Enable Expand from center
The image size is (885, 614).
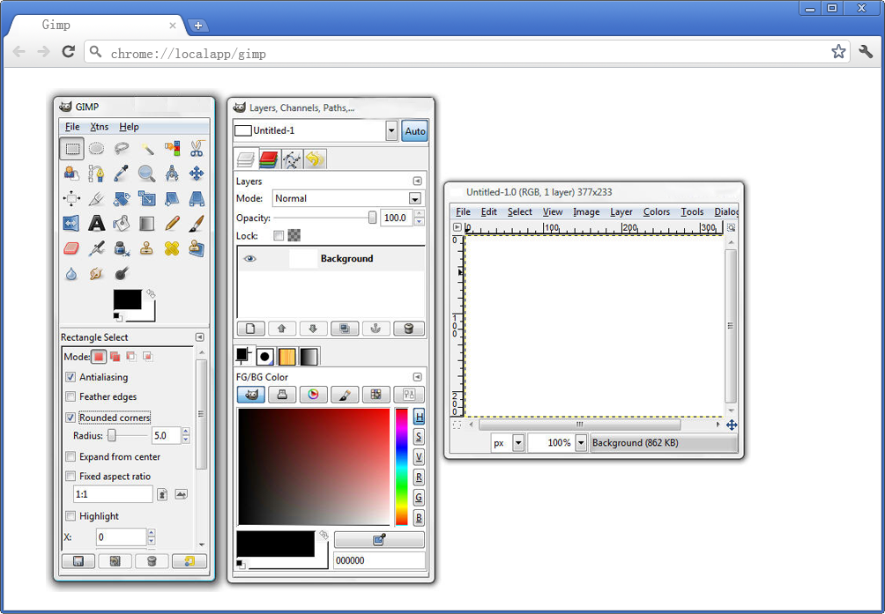tap(71, 456)
